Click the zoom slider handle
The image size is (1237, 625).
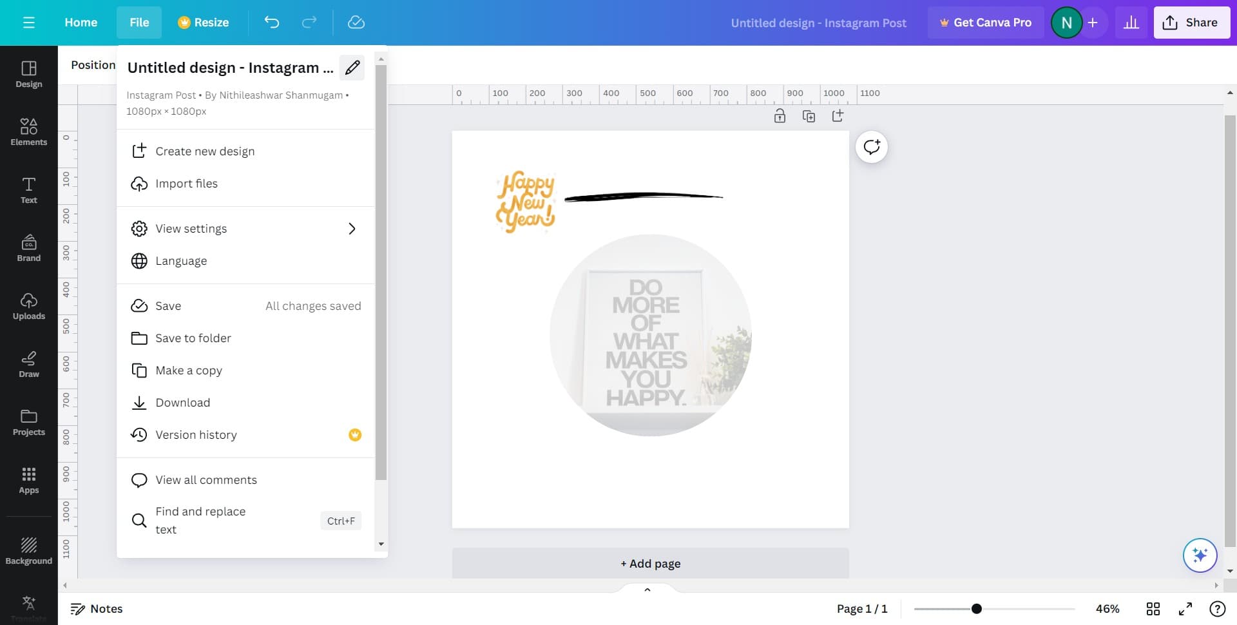[977, 609]
